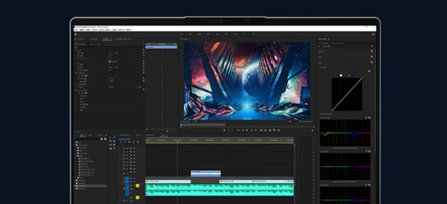
Task: Open Sequence menu in menu bar
Action: [95, 30]
